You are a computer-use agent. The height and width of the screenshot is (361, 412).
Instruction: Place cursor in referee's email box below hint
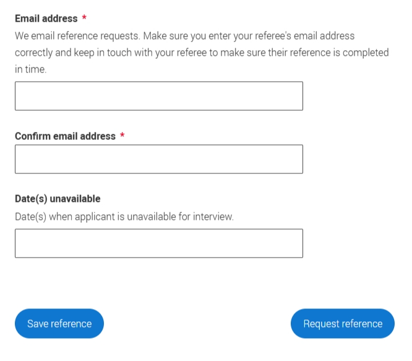coord(159,96)
